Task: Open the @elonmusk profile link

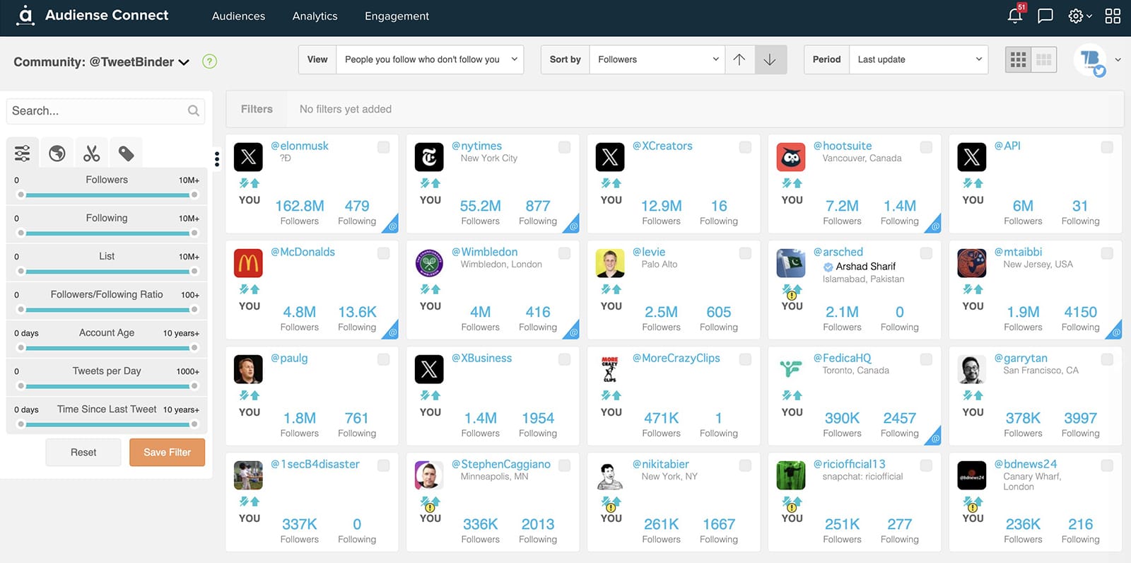Action: coord(300,146)
